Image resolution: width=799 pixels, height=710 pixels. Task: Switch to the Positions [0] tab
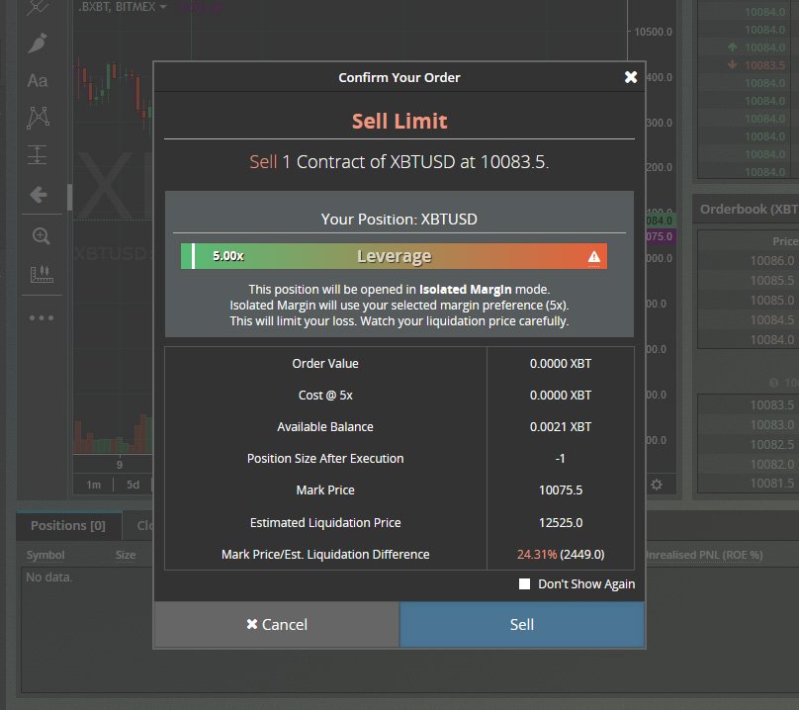point(68,525)
